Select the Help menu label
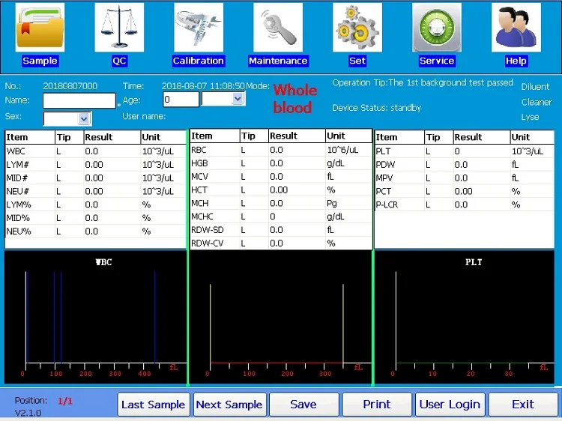This screenshot has height=421, width=562. (516, 61)
